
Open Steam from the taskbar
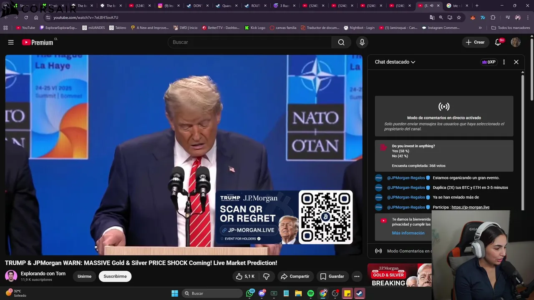(359, 293)
